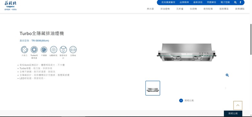Open the 烘碗機 product menu
Image resolution: width=252 pixels, height=117 pixels.
tap(193, 9)
